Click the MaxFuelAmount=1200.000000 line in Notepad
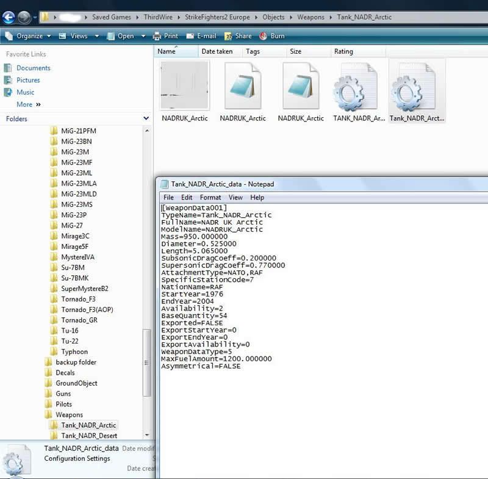This screenshot has width=488, height=479. [217, 359]
